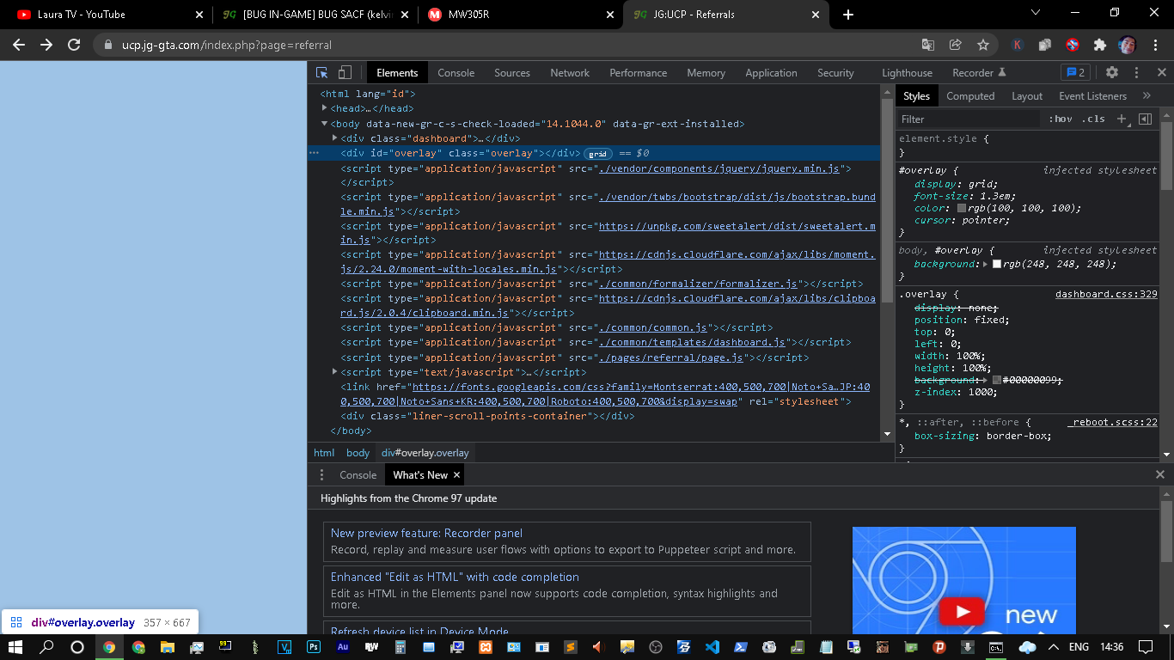Toggle the .cls element classes button
Viewport: 1174px width, 660px height.
point(1093,119)
